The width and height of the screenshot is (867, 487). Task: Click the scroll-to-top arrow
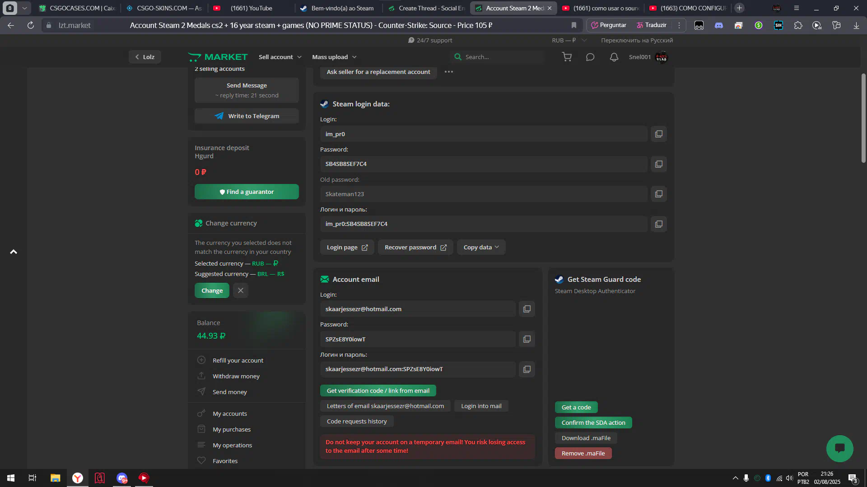[x=14, y=252]
